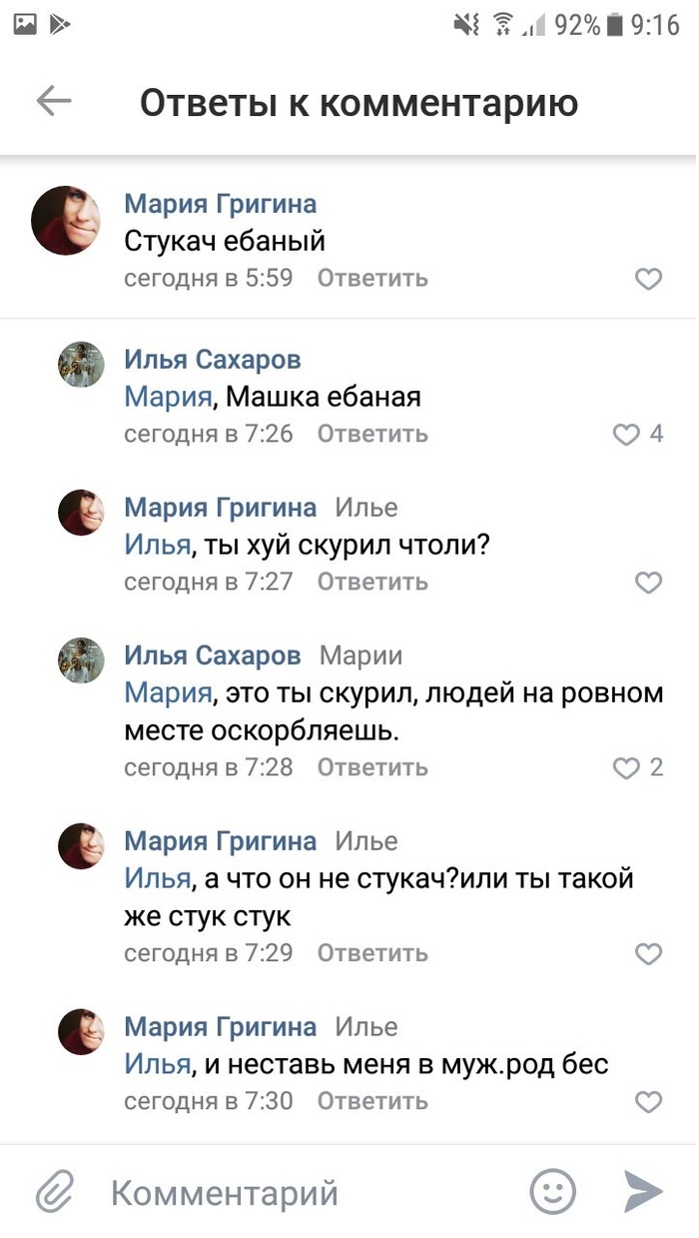
Task: Like the 7:28 comment with 2 likes
Action: click(x=626, y=768)
